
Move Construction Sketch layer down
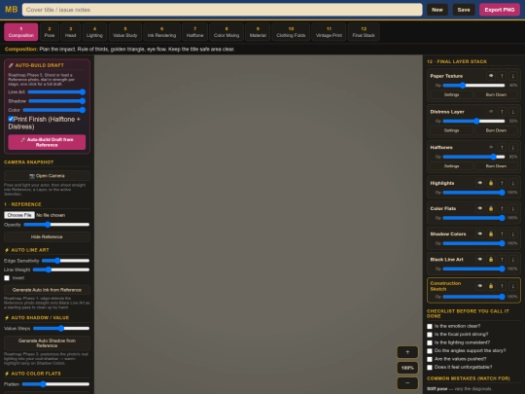512,286
